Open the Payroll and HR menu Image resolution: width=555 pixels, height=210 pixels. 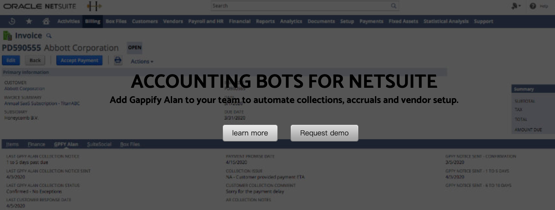point(206,21)
